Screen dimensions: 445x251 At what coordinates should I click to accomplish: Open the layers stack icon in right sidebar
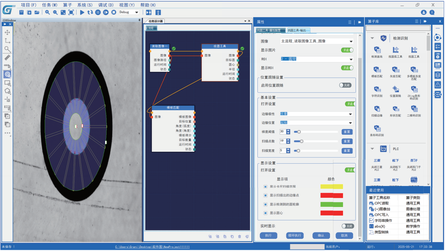(438, 75)
